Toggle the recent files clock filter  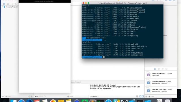29,96
